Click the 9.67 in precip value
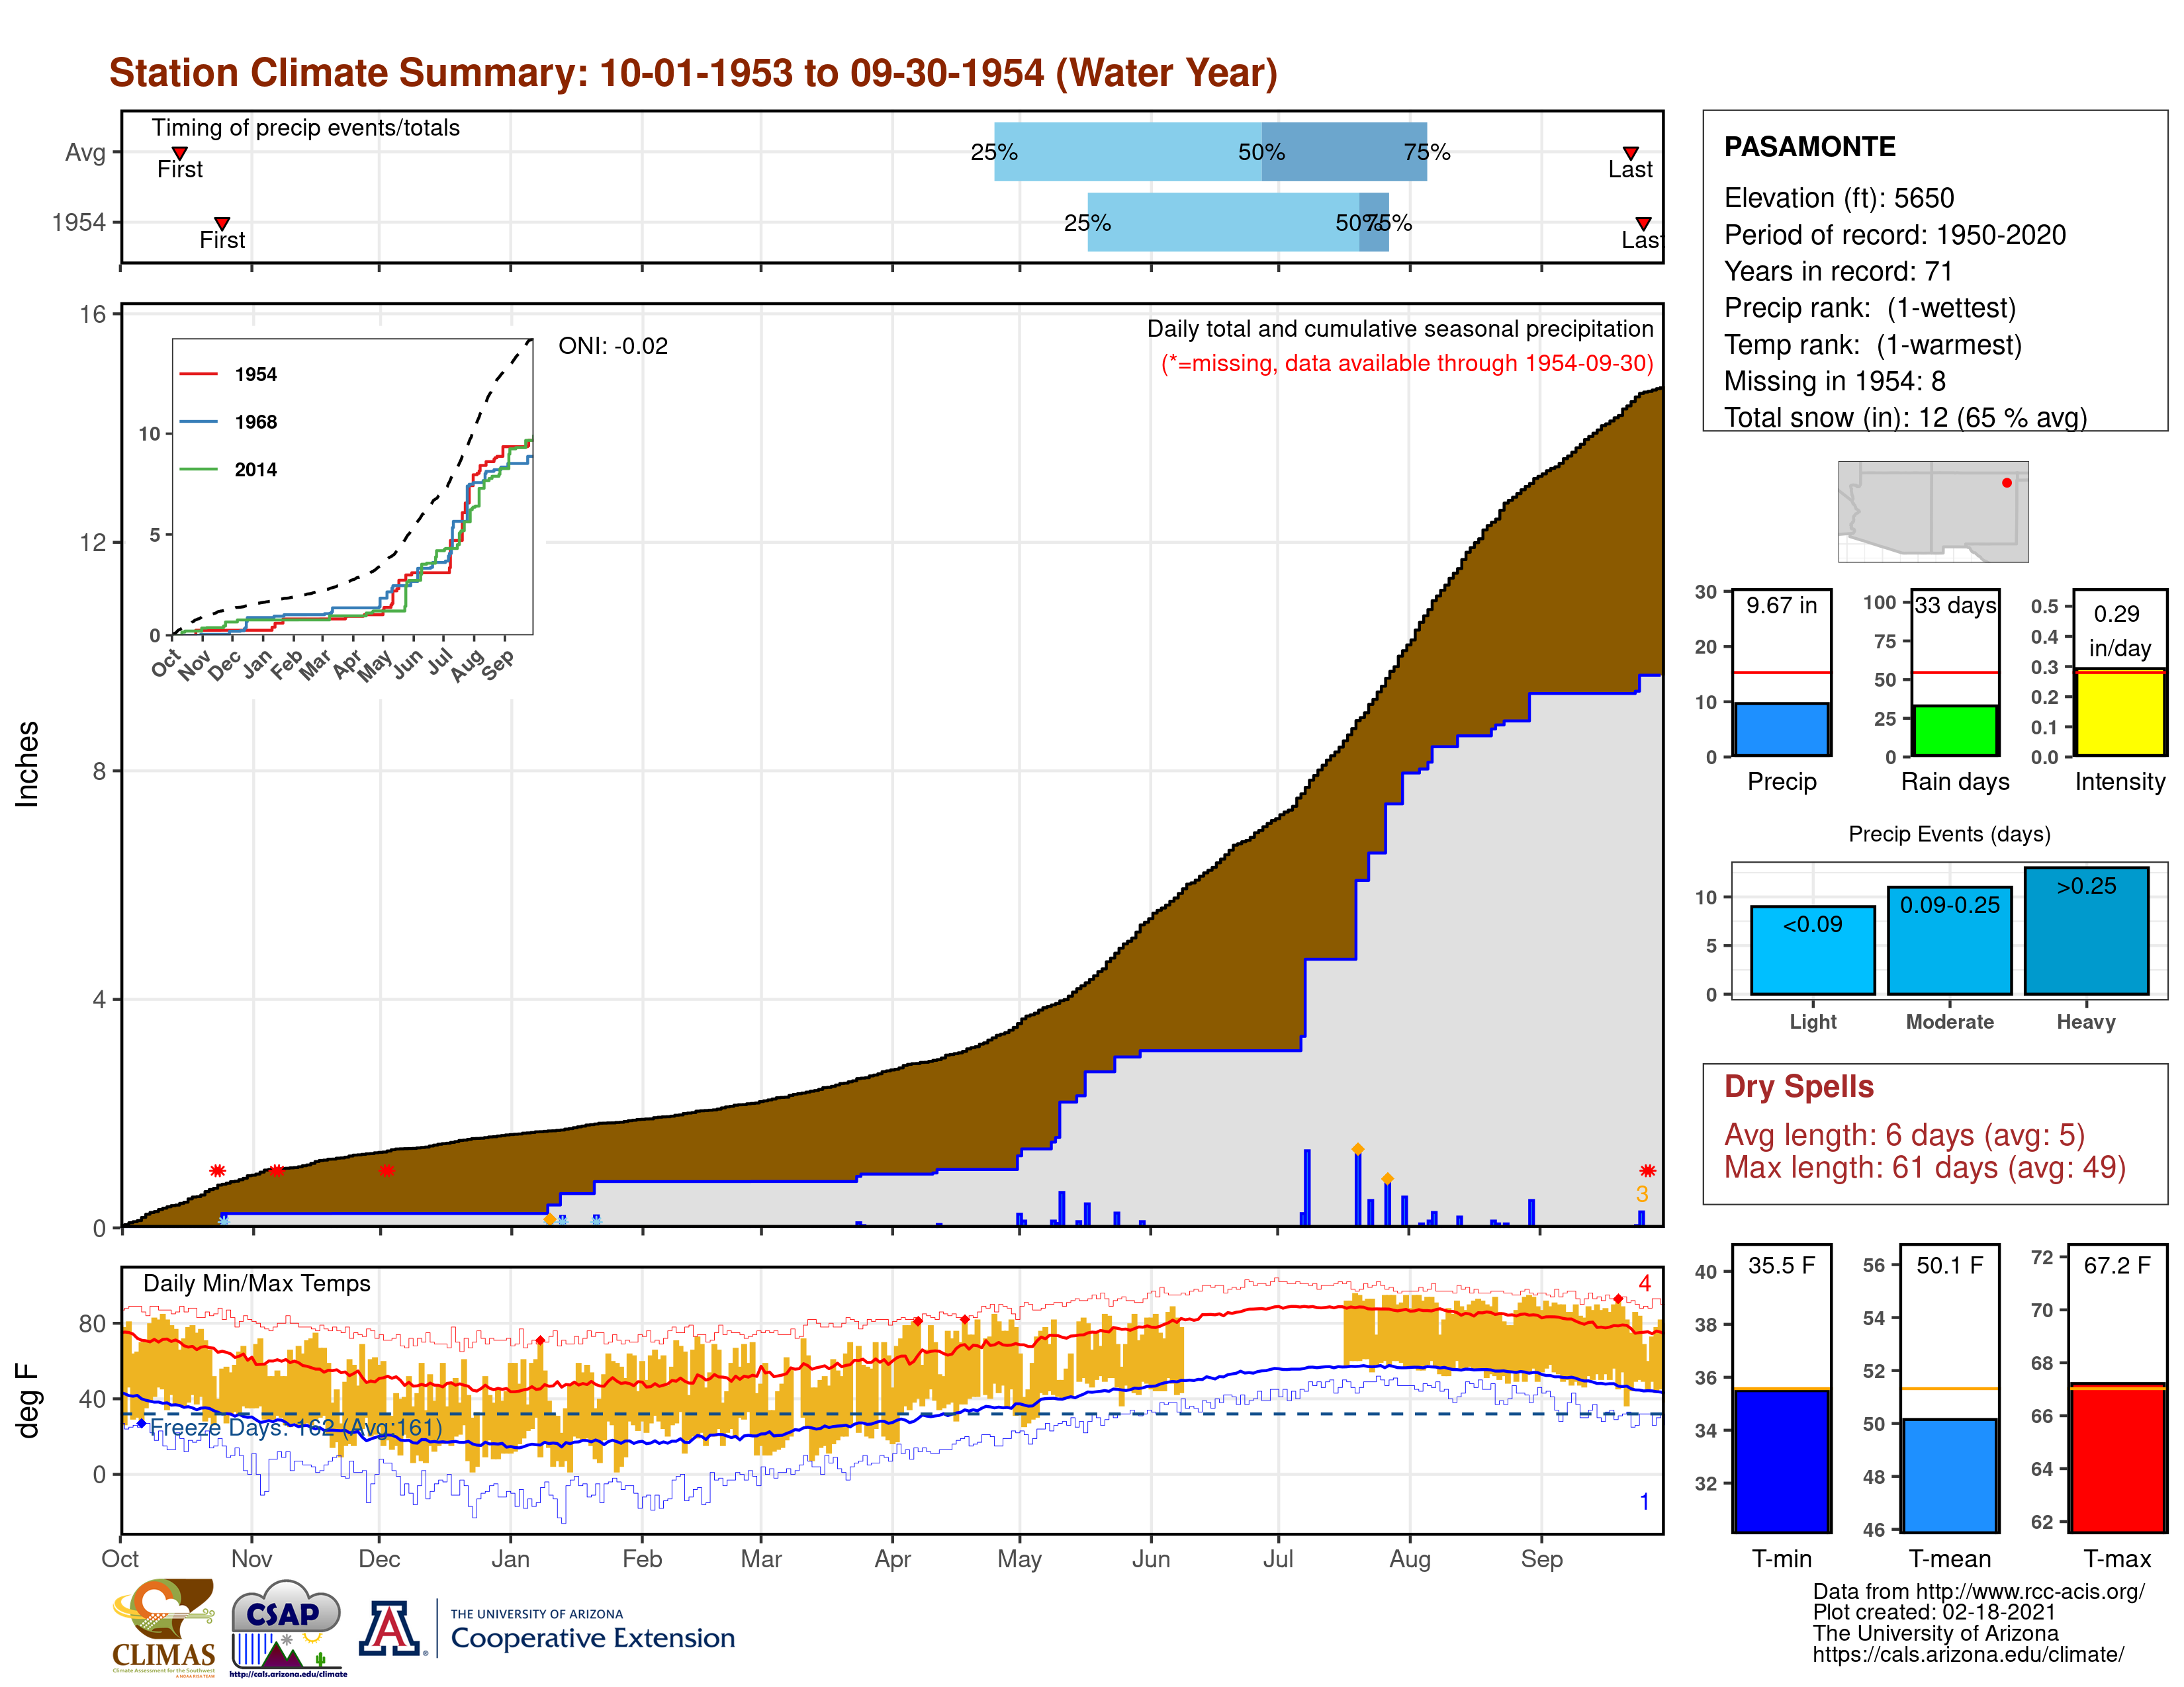This screenshot has width=2184, height=1687. (x=1781, y=605)
